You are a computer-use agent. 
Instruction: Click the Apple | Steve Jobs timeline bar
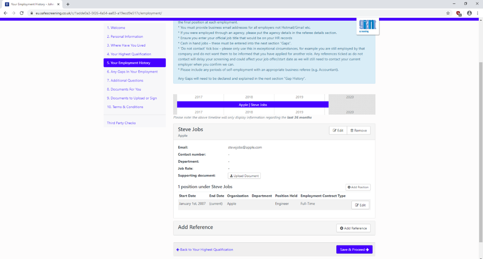click(252, 105)
